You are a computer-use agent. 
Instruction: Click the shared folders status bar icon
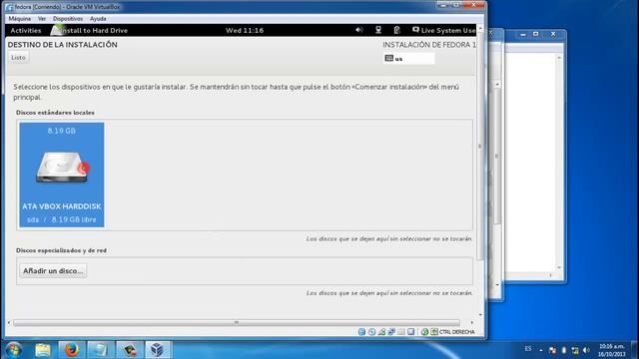coord(401,332)
